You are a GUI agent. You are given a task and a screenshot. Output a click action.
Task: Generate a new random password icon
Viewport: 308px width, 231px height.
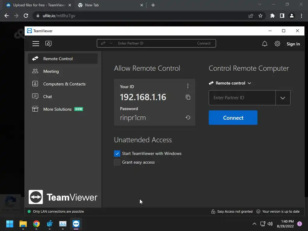pos(188,118)
